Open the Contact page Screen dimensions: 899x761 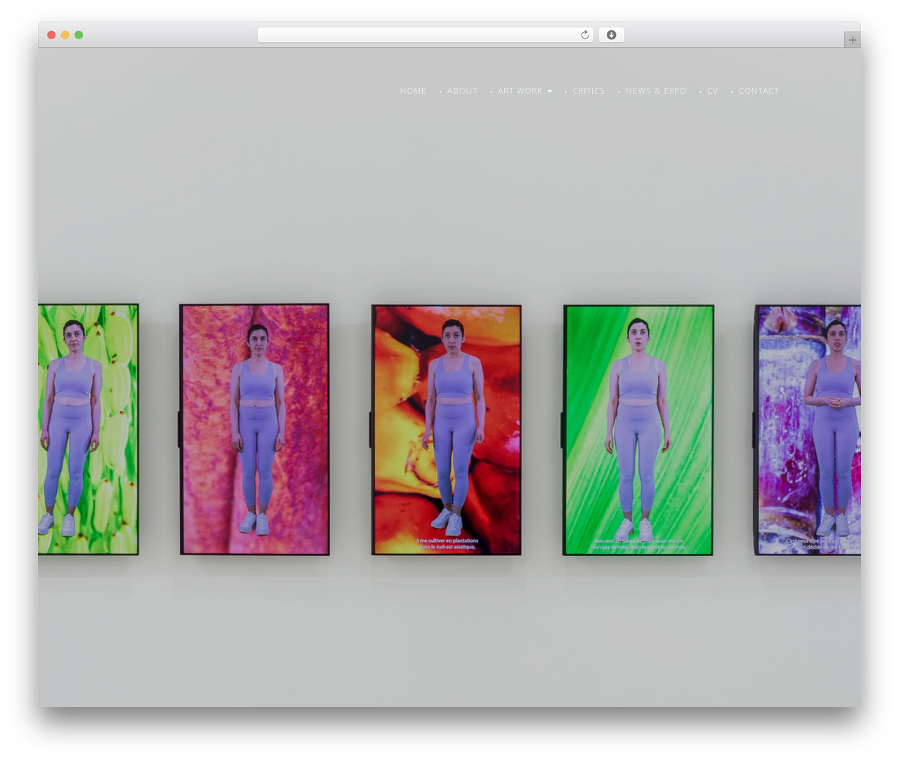click(759, 91)
